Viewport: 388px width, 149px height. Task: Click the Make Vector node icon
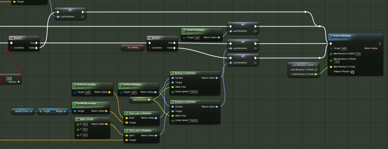point(77,119)
